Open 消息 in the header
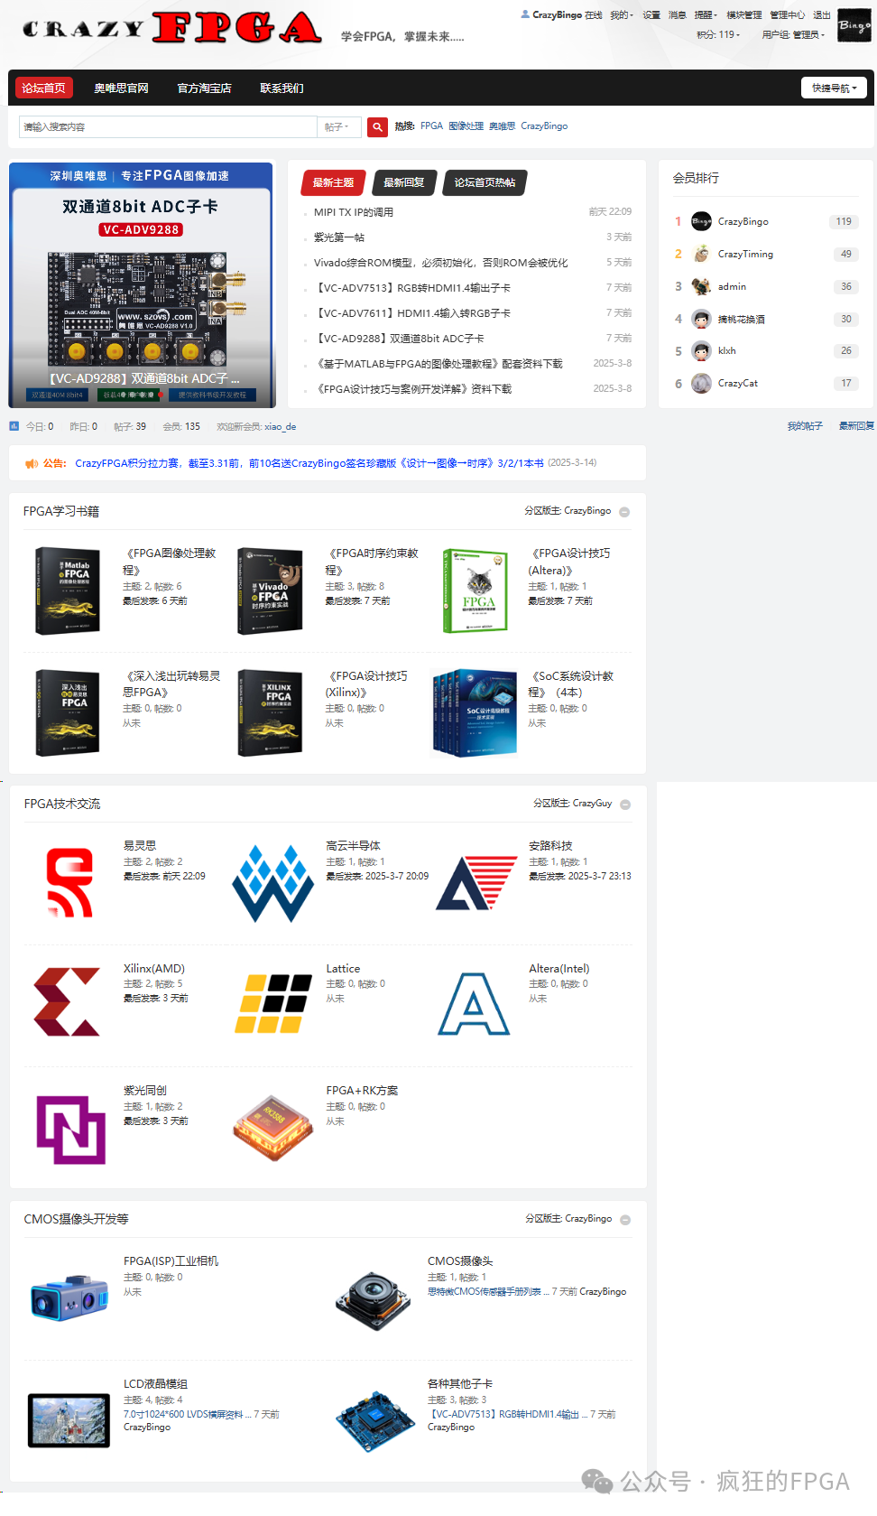Image resolution: width=877 pixels, height=1516 pixels. 677,15
